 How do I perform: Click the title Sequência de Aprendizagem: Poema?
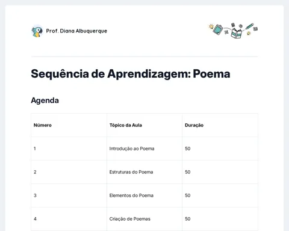coord(131,73)
